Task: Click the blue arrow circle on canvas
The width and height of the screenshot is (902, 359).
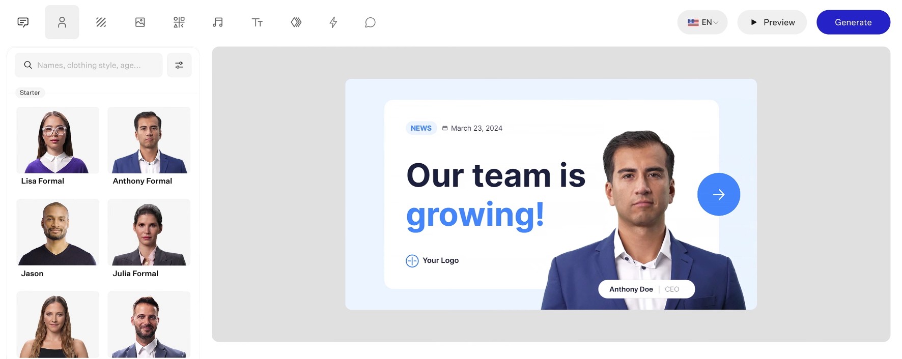Action: coord(719,194)
